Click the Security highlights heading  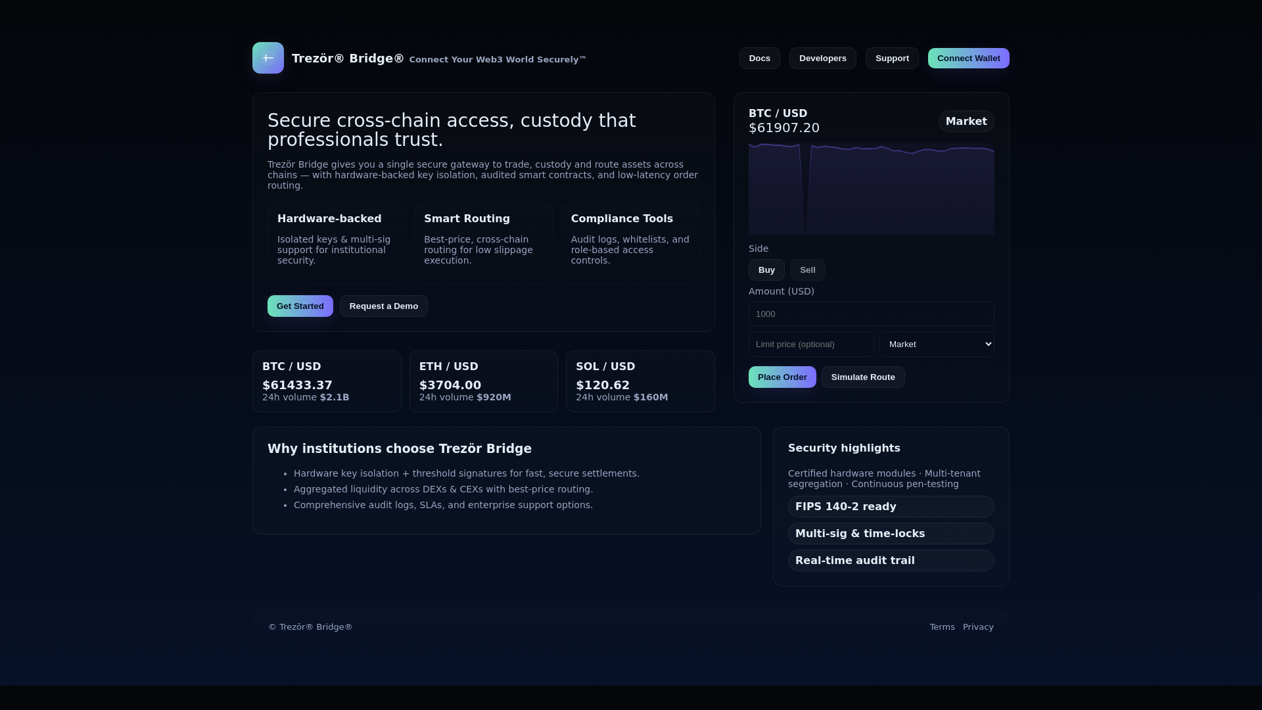pyautogui.click(x=844, y=448)
